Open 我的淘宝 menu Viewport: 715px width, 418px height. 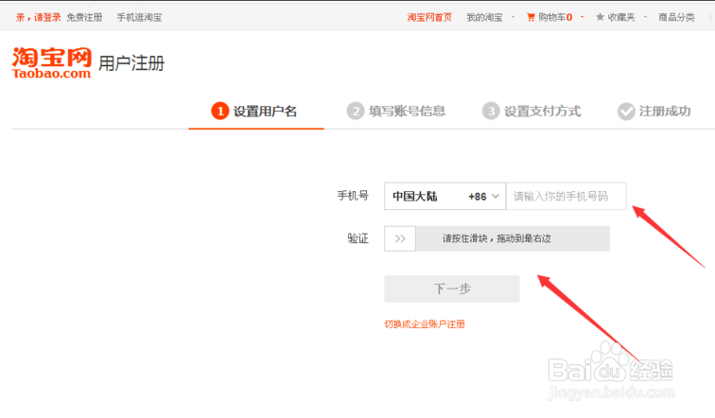(484, 17)
